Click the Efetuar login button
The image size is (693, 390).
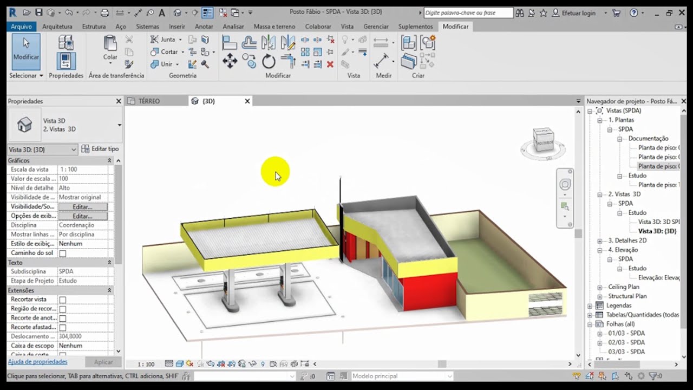click(574, 12)
